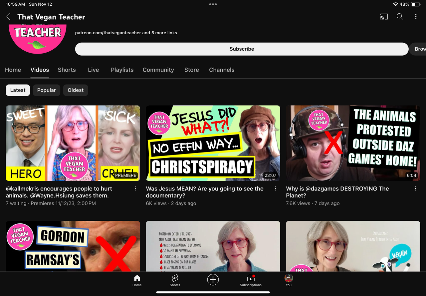Open the October 30, 2023 post thumbnail
426x296 pixels.
(213, 246)
